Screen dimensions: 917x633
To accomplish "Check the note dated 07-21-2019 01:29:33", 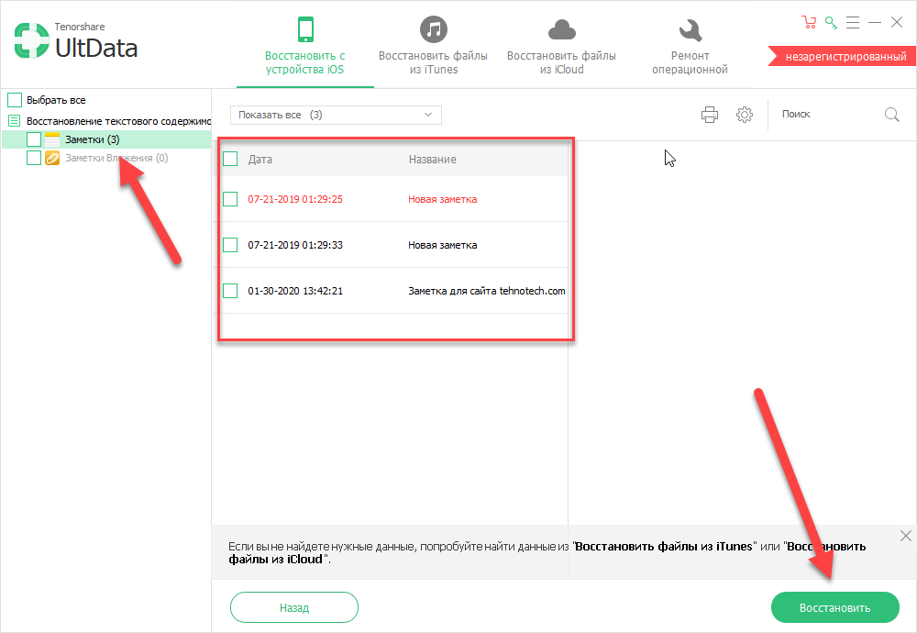I will pyautogui.click(x=230, y=245).
